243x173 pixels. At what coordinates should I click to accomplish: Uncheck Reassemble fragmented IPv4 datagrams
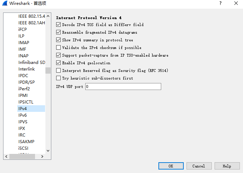tap(59, 32)
